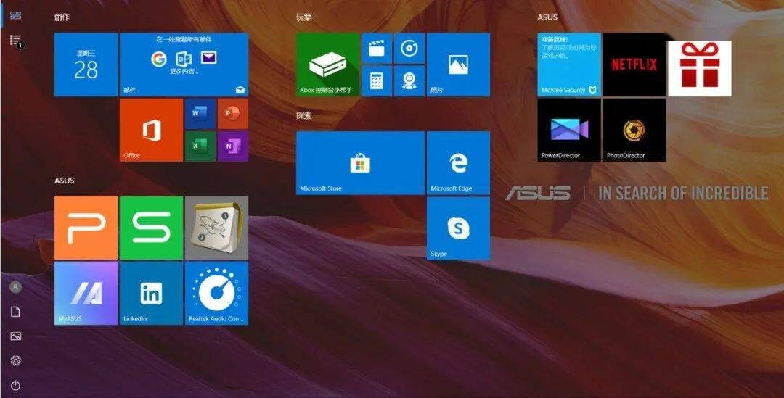
Task: Select the pinned tiles view icon
Action: 15,15
